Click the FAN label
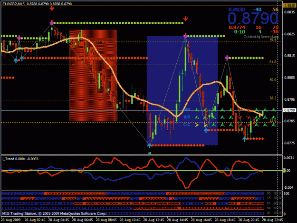This screenshot has height=223, width=297. click(187, 110)
